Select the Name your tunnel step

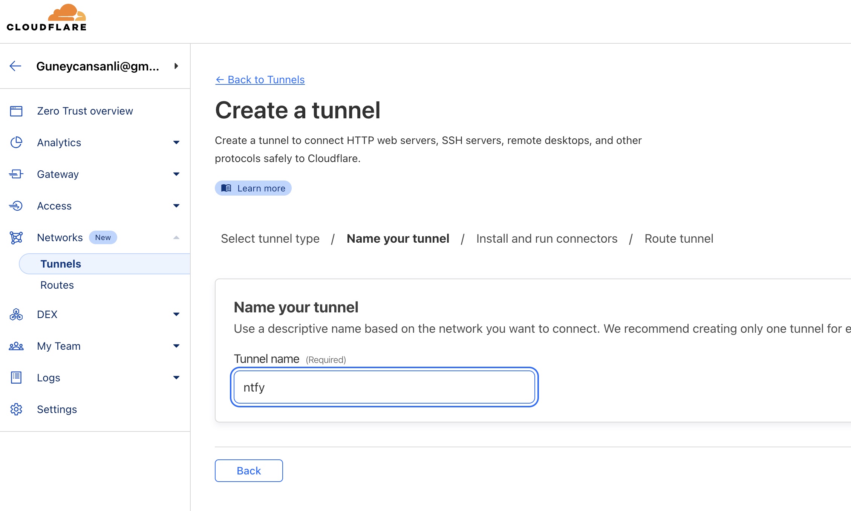398,239
